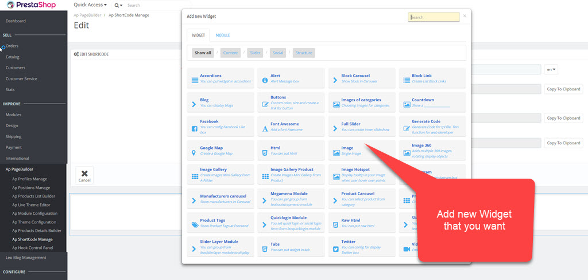The image size is (588, 280).
Task: Click the Megamenu Module chevron icon
Action: [264, 201]
